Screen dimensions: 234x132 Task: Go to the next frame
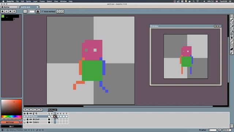pos(37,110)
